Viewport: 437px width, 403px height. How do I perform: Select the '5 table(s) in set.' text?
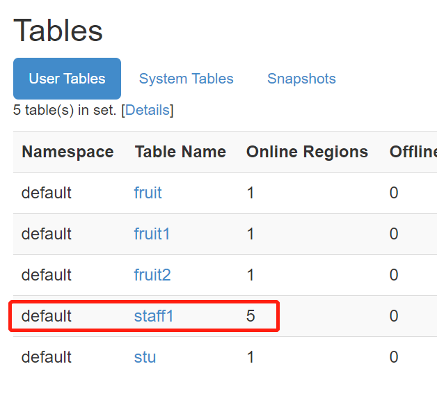(x=65, y=110)
